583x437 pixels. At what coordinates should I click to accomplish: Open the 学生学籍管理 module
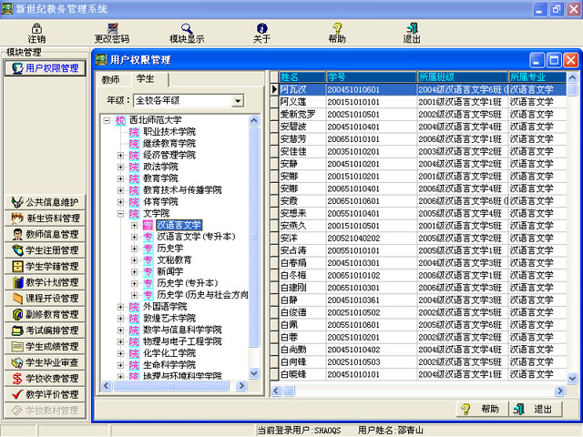[45, 266]
